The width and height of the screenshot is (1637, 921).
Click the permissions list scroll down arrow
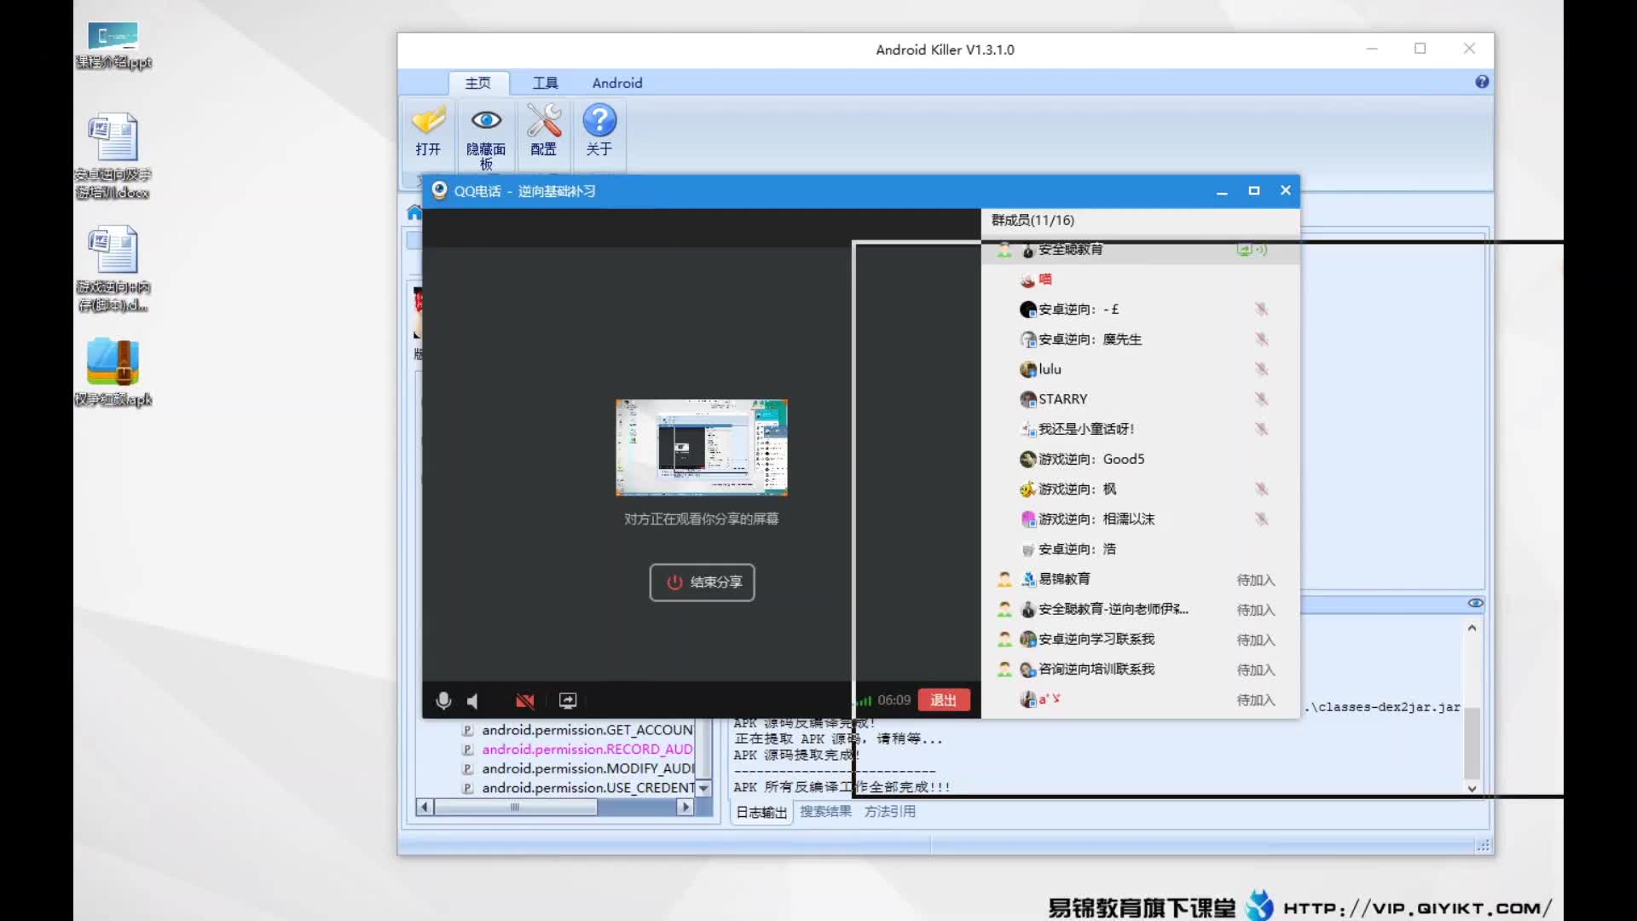[x=703, y=788]
